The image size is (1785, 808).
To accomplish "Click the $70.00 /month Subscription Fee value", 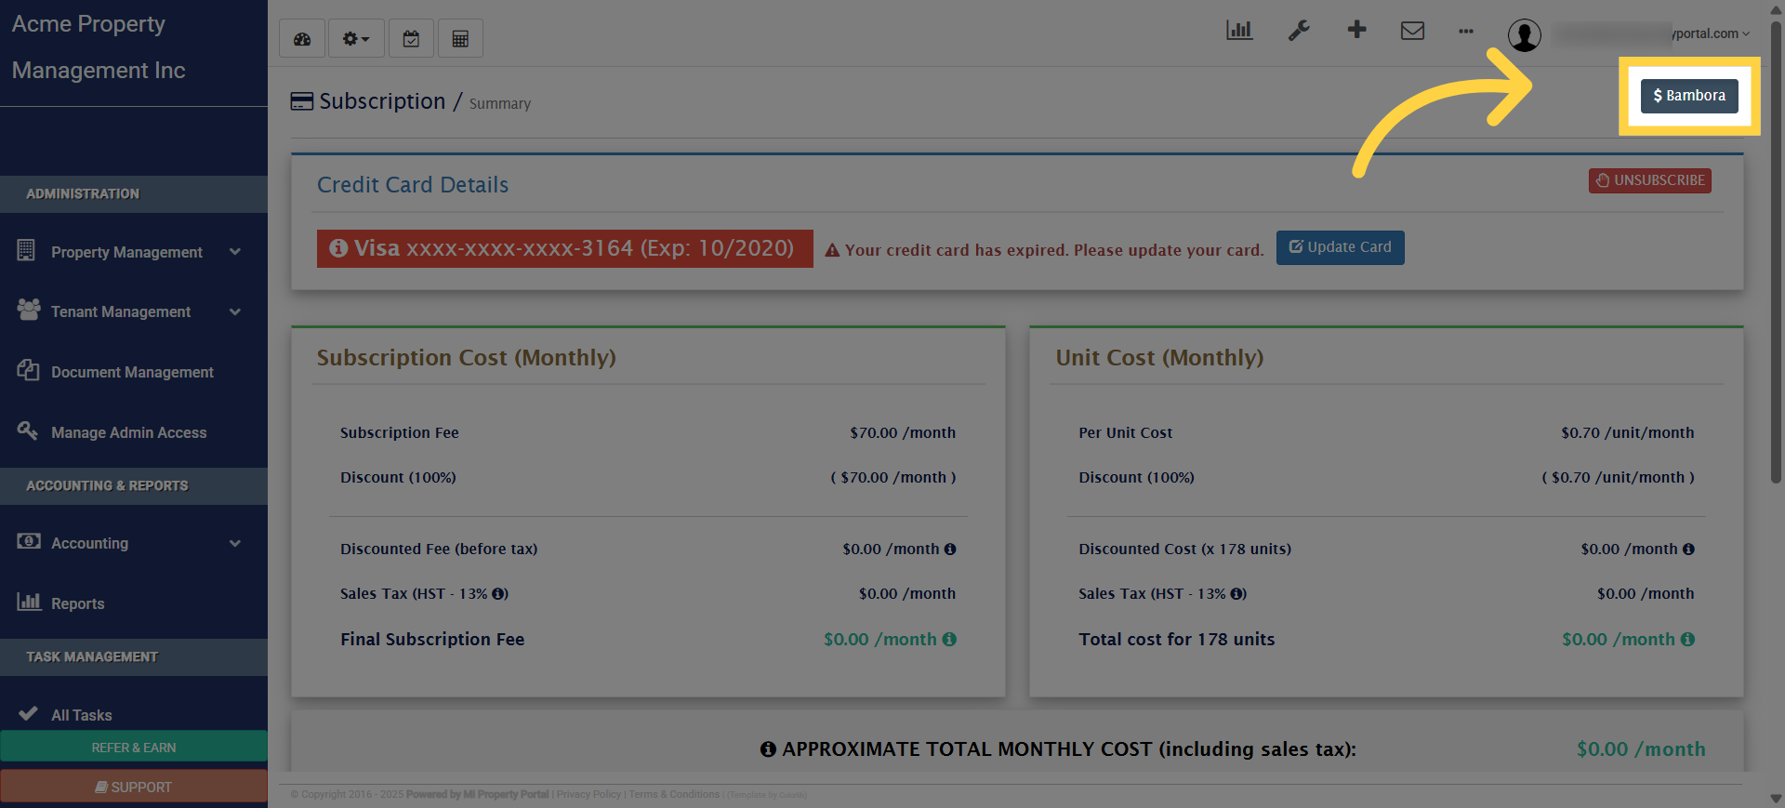I will coord(903,433).
